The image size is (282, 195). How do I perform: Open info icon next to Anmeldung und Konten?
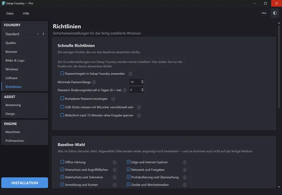(115, 185)
